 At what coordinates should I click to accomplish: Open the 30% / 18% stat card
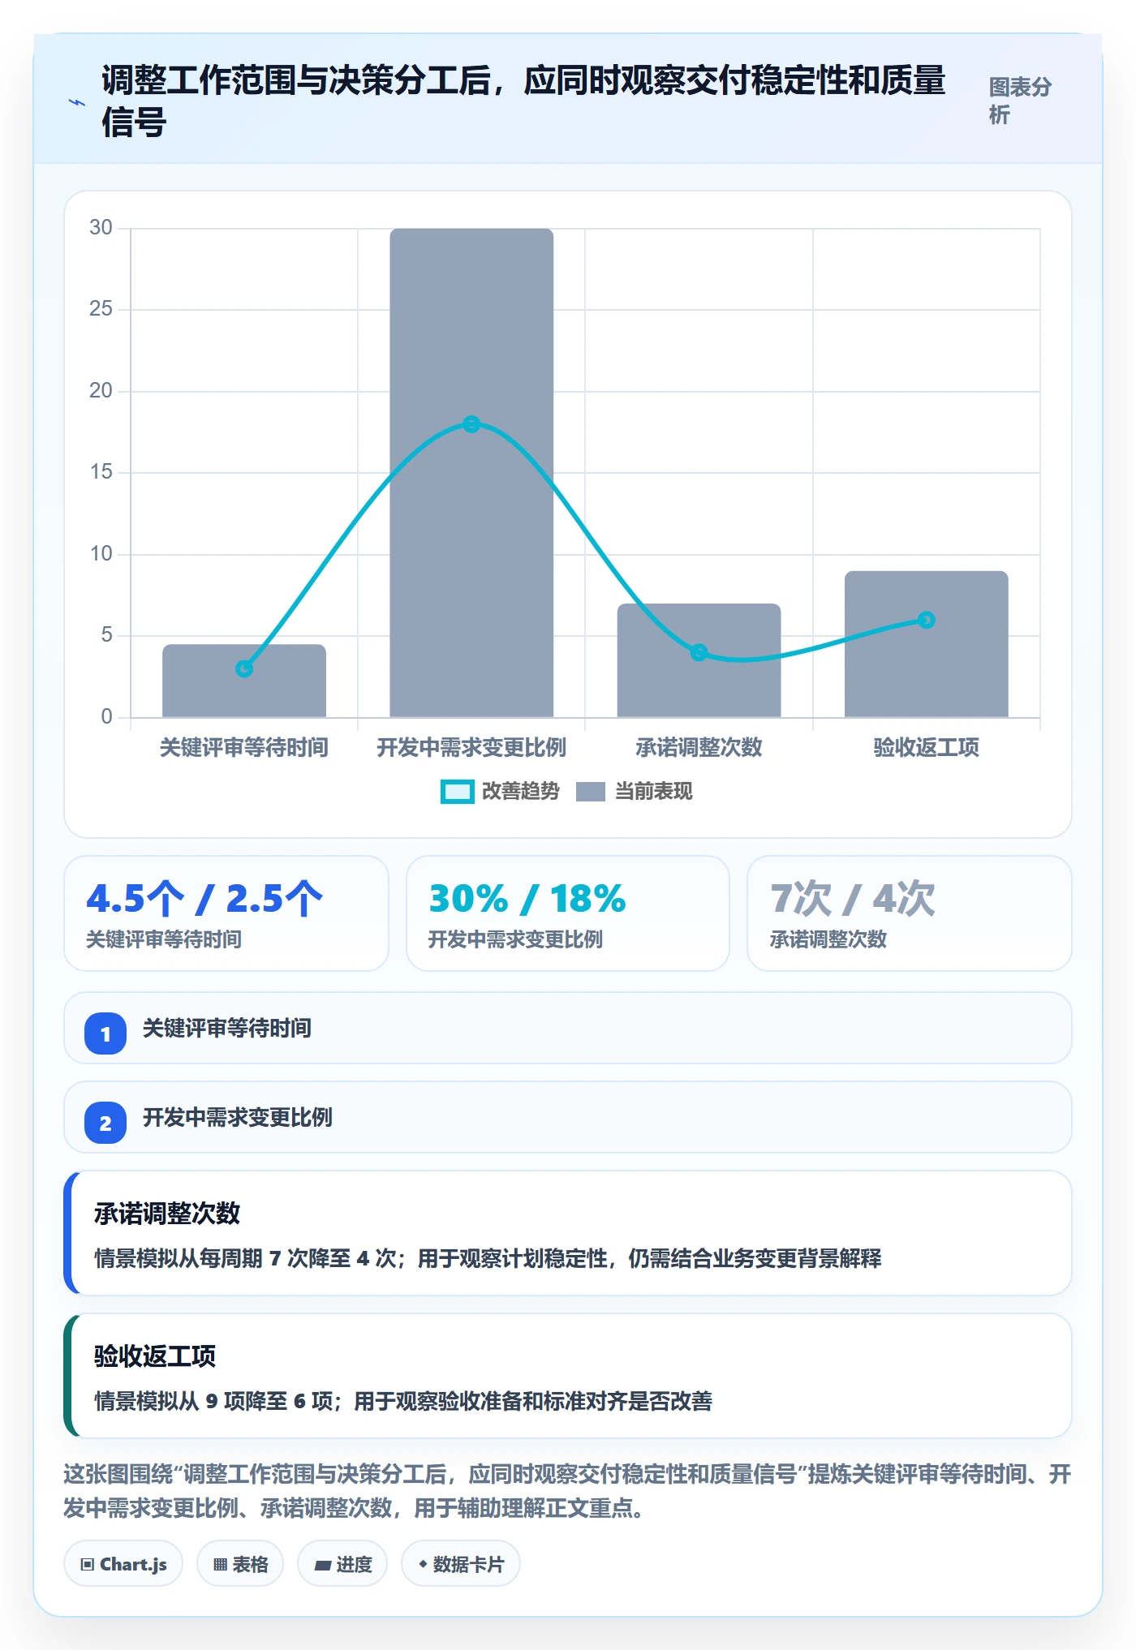[568, 913]
